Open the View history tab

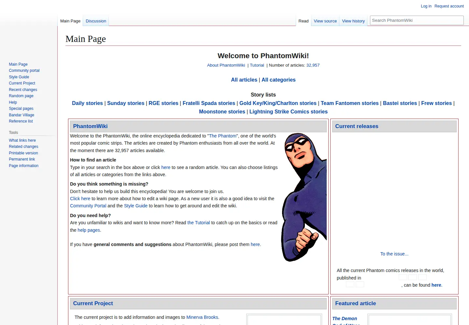(x=353, y=21)
